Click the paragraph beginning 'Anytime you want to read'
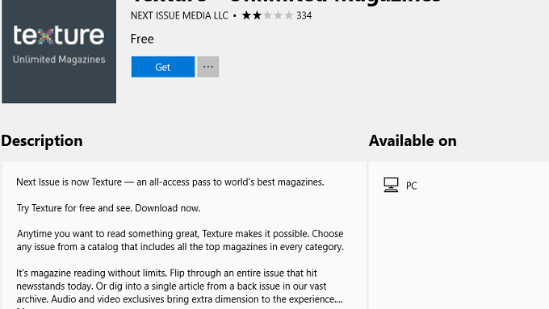The height and width of the screenshot is (309, 549). pyautogui.click(x=180, y=240)
